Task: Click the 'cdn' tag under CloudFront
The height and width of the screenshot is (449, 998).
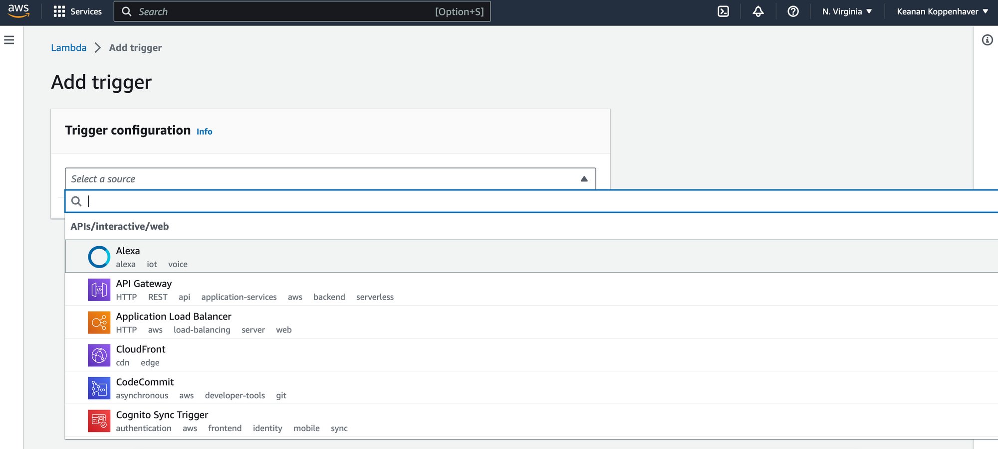Action: point(122,363)
